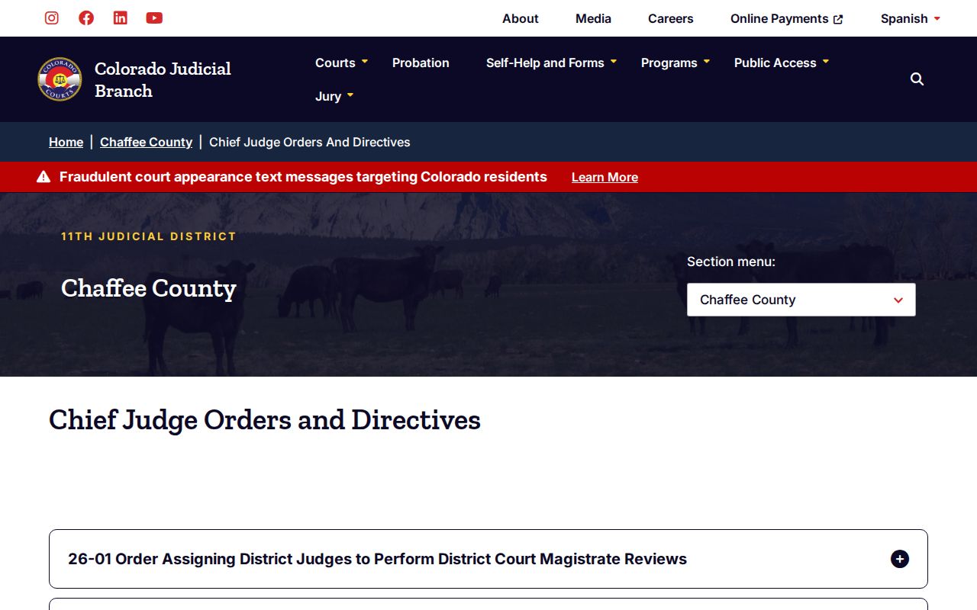Click the fraudulent court appearance alert text
The image size is (977, 610).
click(303, 177)
